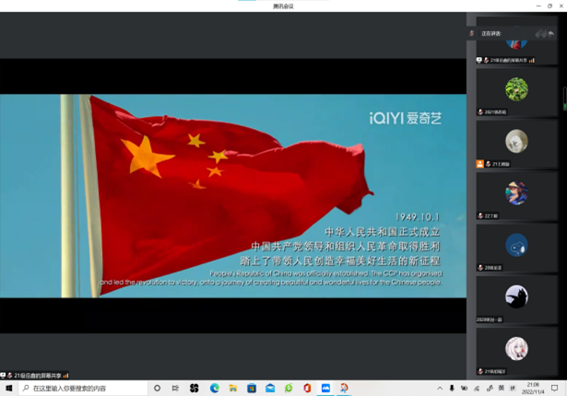Image resolution: width=567 pixels, height=396 pixels.
Task: Click the green plant avatar participant tile
Action: [x=516, y=88]
